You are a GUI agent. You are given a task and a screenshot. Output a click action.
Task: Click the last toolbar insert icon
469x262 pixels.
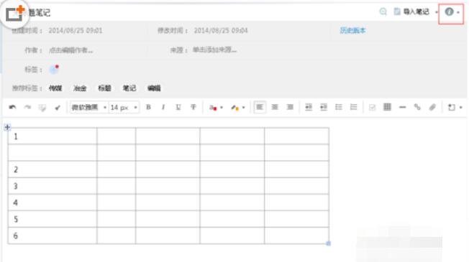point(451,107)
